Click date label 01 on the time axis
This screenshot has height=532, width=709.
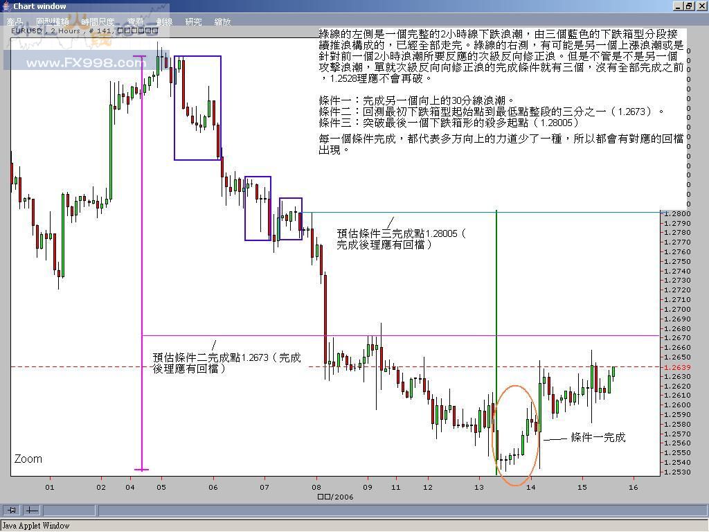50,487
